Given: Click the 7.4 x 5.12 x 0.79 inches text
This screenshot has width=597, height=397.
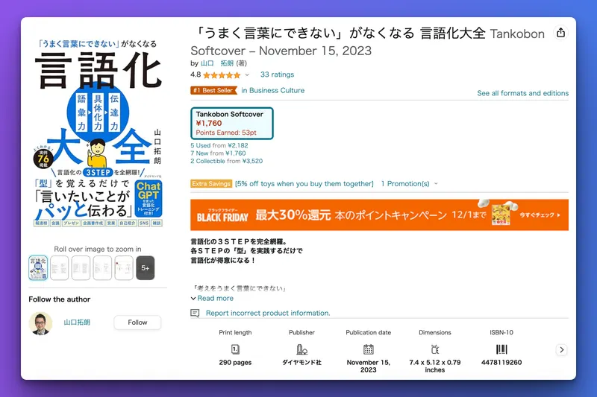Looking at the screenshot, I should coord(435,366).
